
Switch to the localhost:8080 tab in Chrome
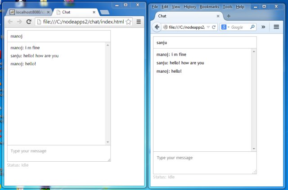(x=29, y=12)
